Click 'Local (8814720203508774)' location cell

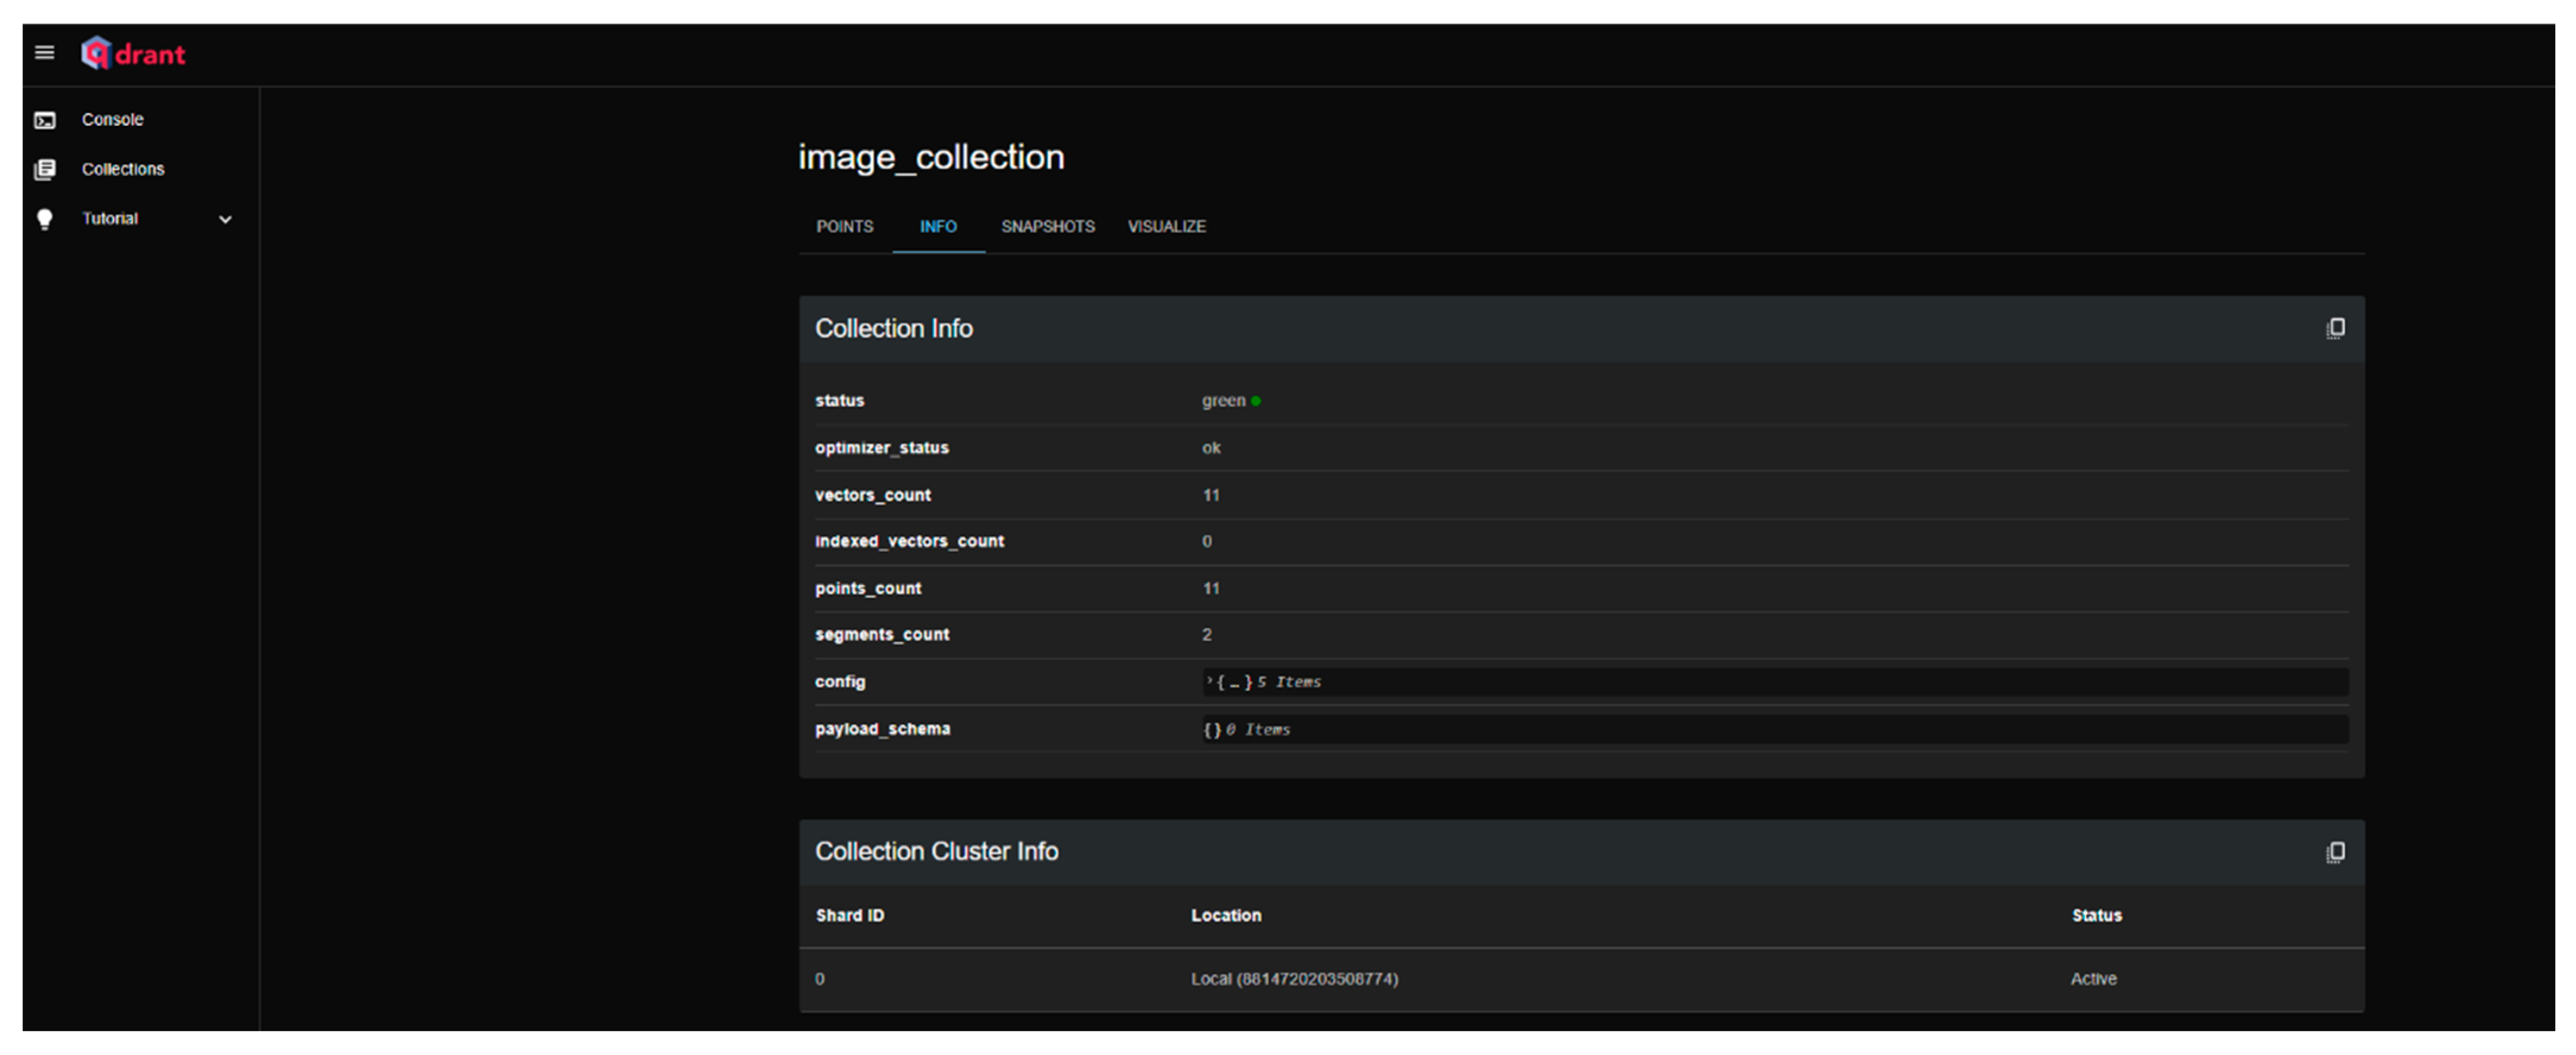tap(1294, 979)
